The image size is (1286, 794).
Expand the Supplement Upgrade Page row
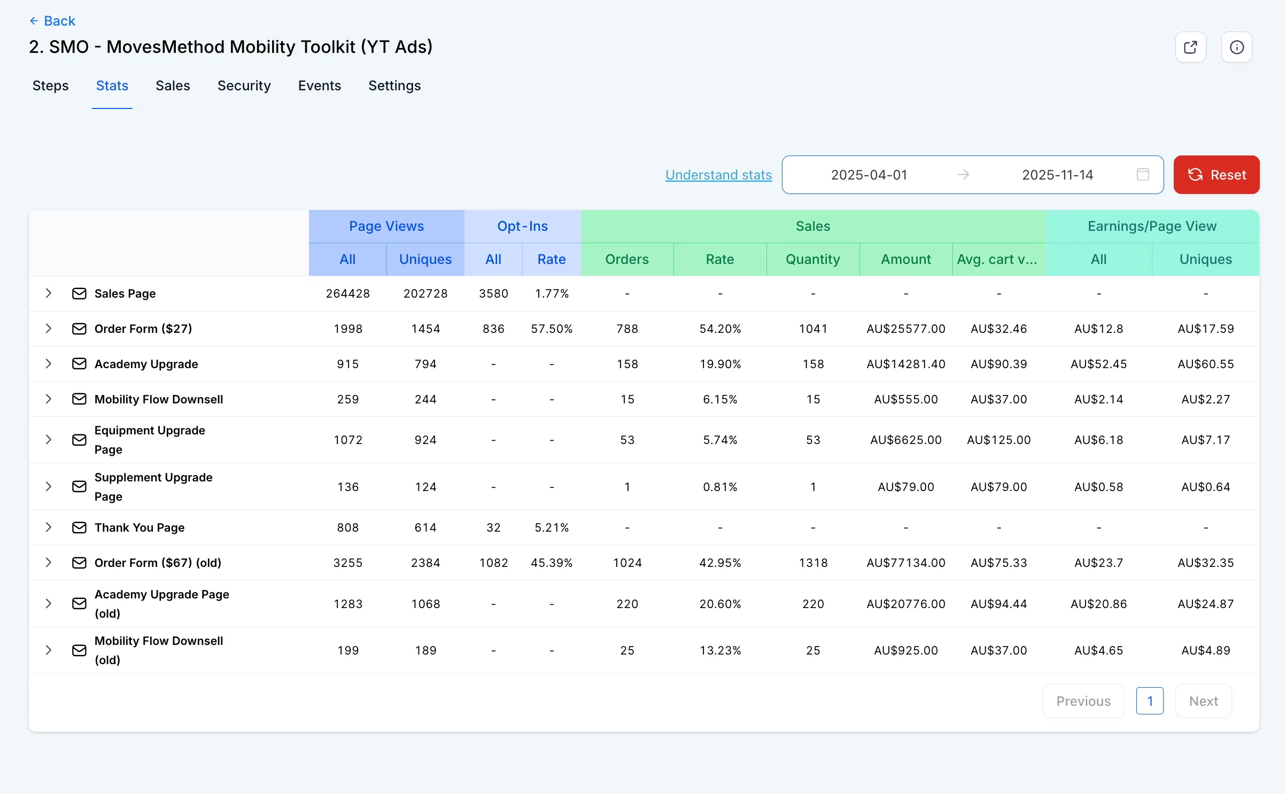pyautogui.click(x=49, y=487)
